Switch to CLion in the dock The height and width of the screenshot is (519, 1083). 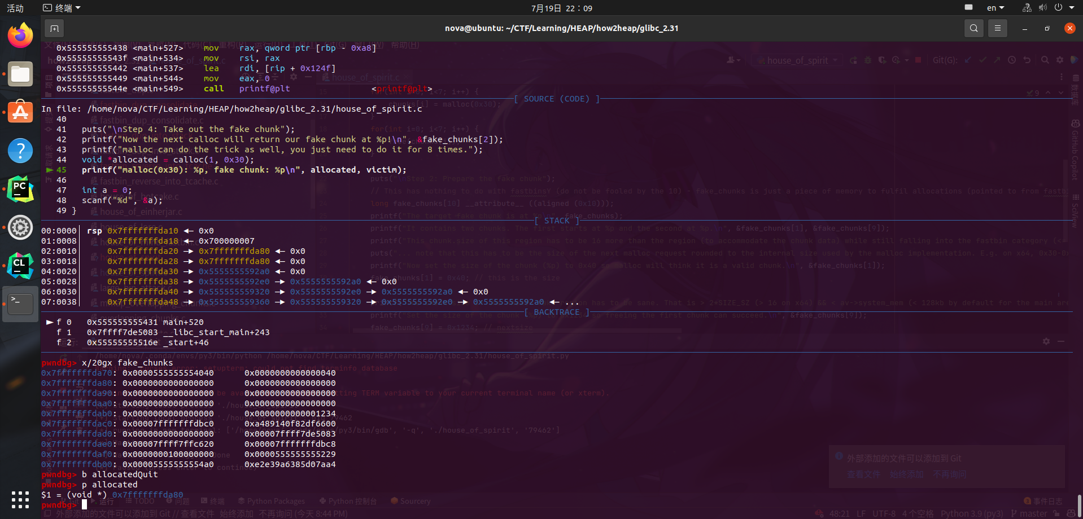click(x=20, y=266)
